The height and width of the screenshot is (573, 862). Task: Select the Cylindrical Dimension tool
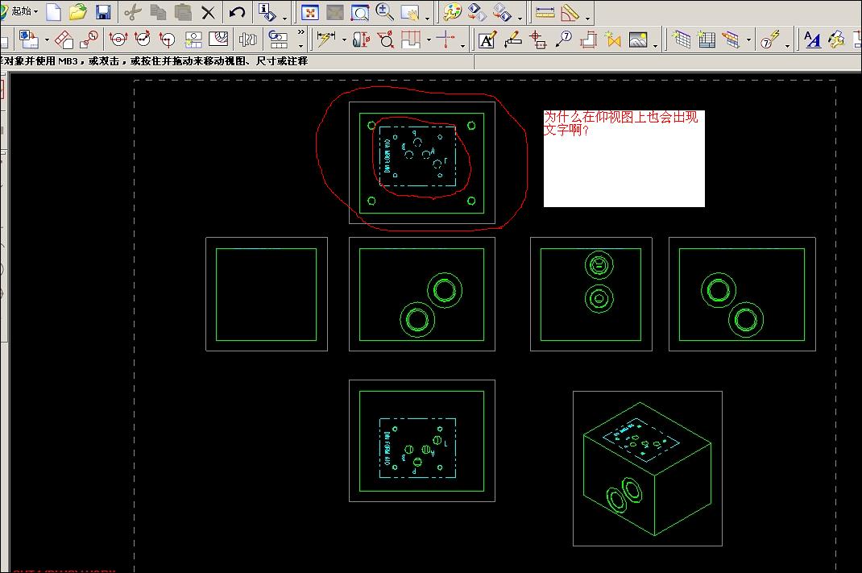point(361,39)
